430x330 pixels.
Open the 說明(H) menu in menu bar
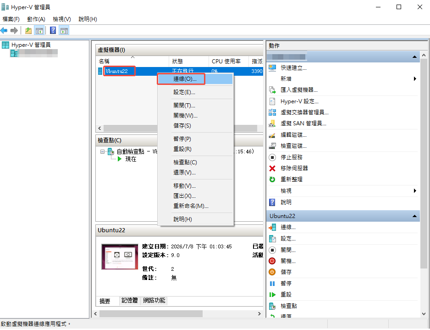pos(88,19)
